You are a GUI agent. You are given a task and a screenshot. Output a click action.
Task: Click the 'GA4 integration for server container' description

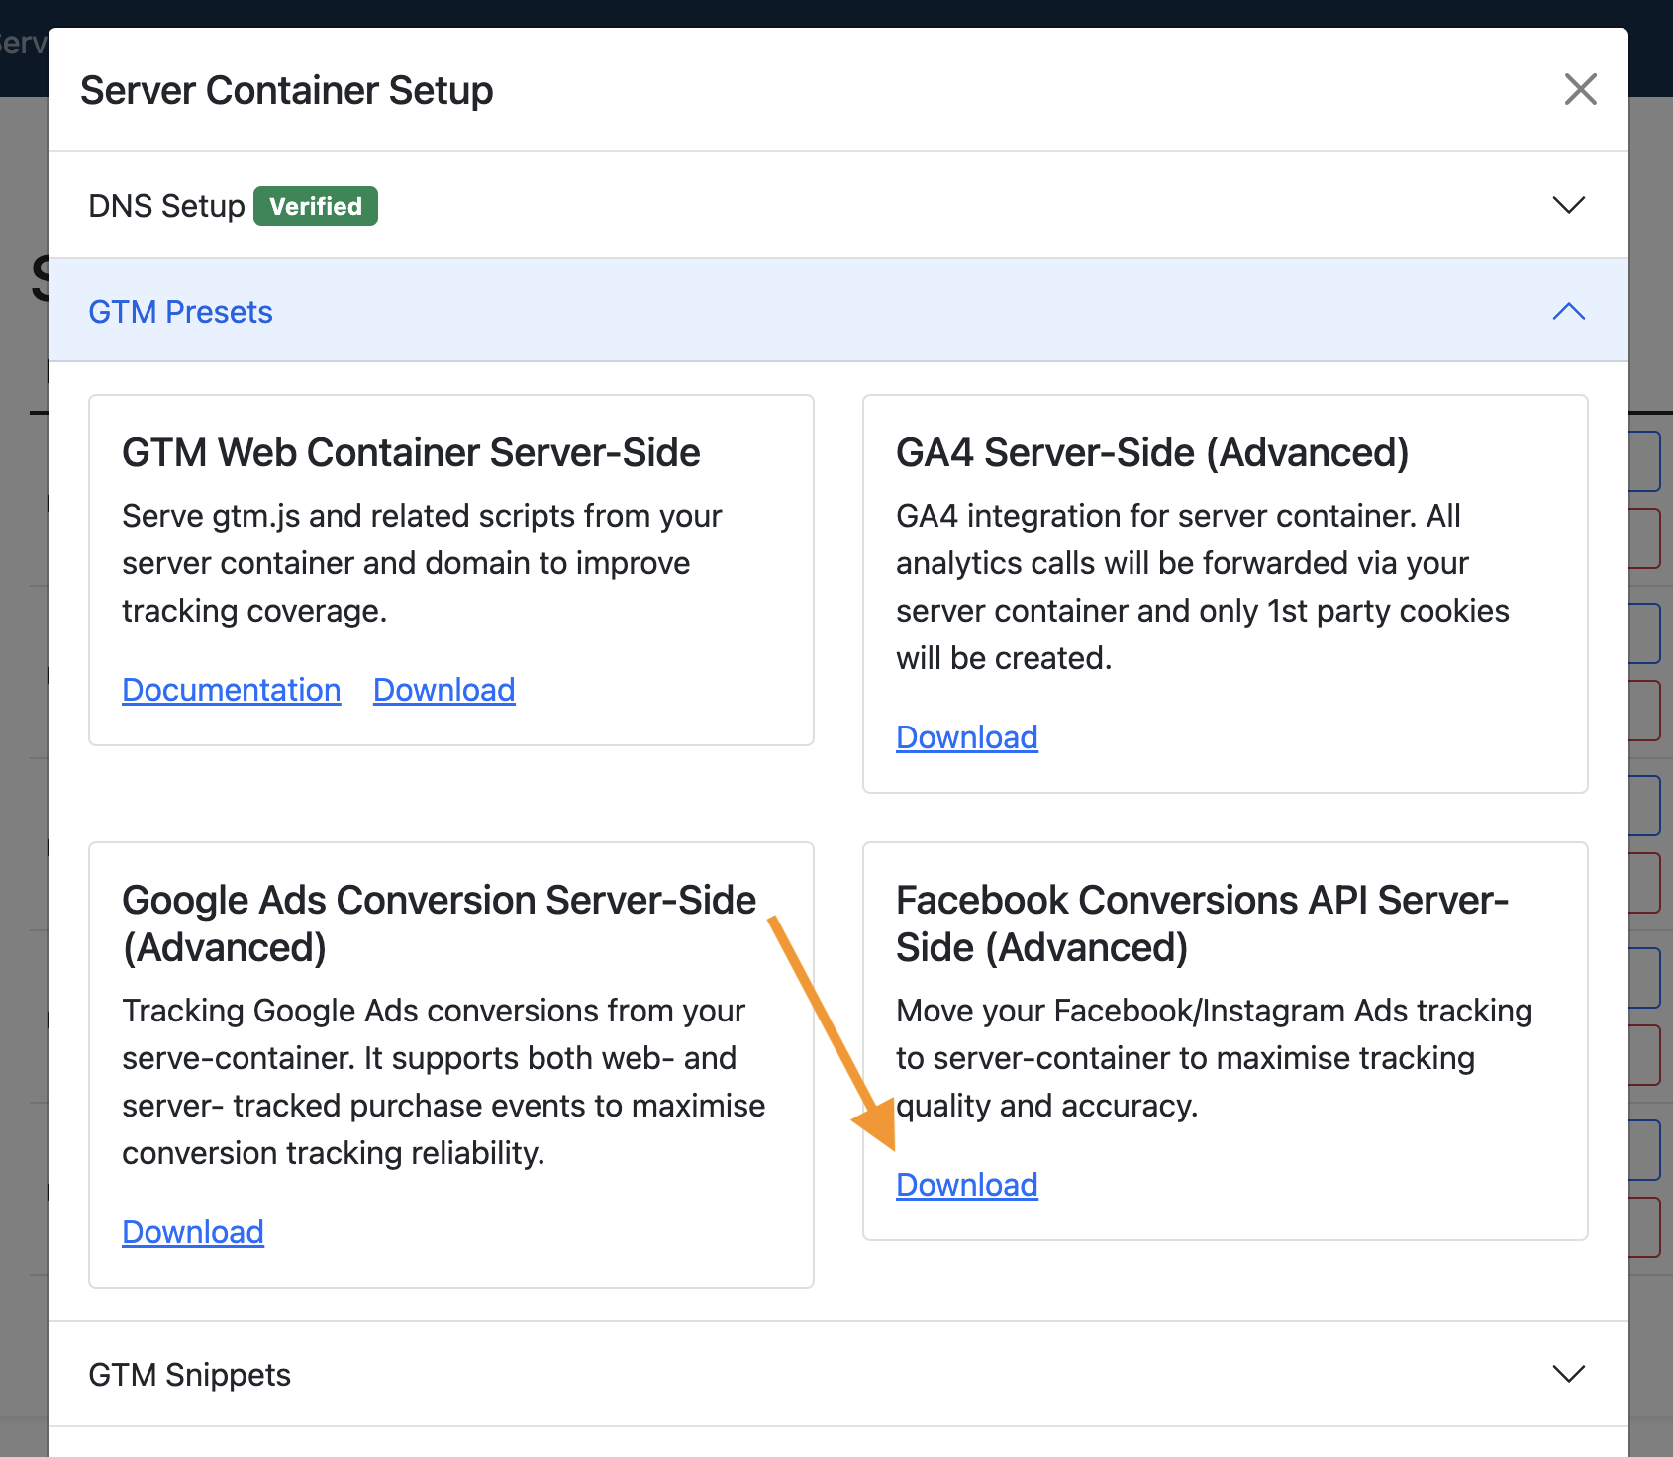pyautogui.click(x=1203, y=587)
